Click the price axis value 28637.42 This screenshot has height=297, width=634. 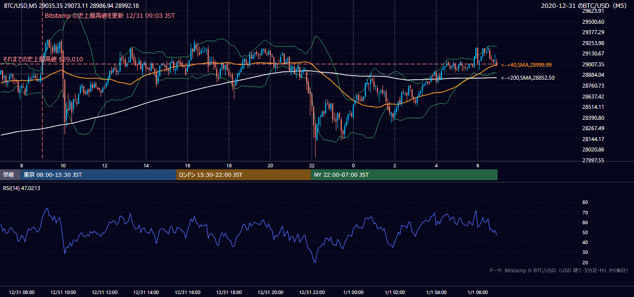click(x=593, y=97)
